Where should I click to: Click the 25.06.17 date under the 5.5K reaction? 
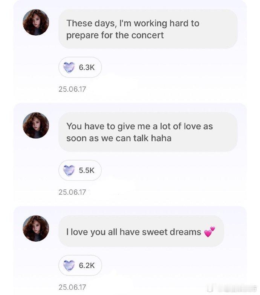[x=72, y=192]
